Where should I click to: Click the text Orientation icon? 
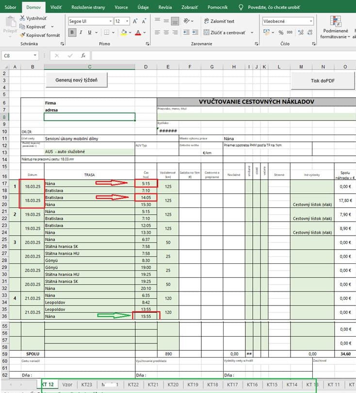(187, 21)
